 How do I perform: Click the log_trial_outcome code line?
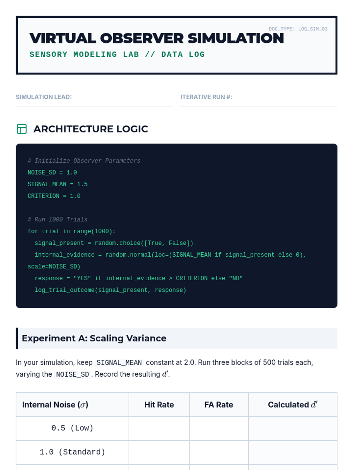click(x=110, y=290)
